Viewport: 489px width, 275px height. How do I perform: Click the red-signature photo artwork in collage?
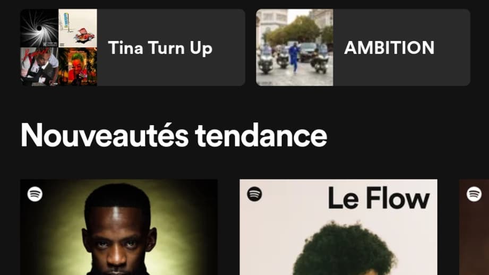point(39,67)
